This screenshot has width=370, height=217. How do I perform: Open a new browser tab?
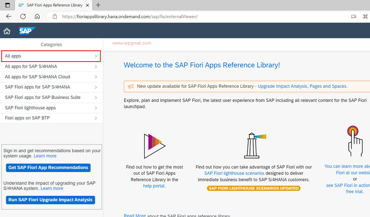tap(98, 5)
